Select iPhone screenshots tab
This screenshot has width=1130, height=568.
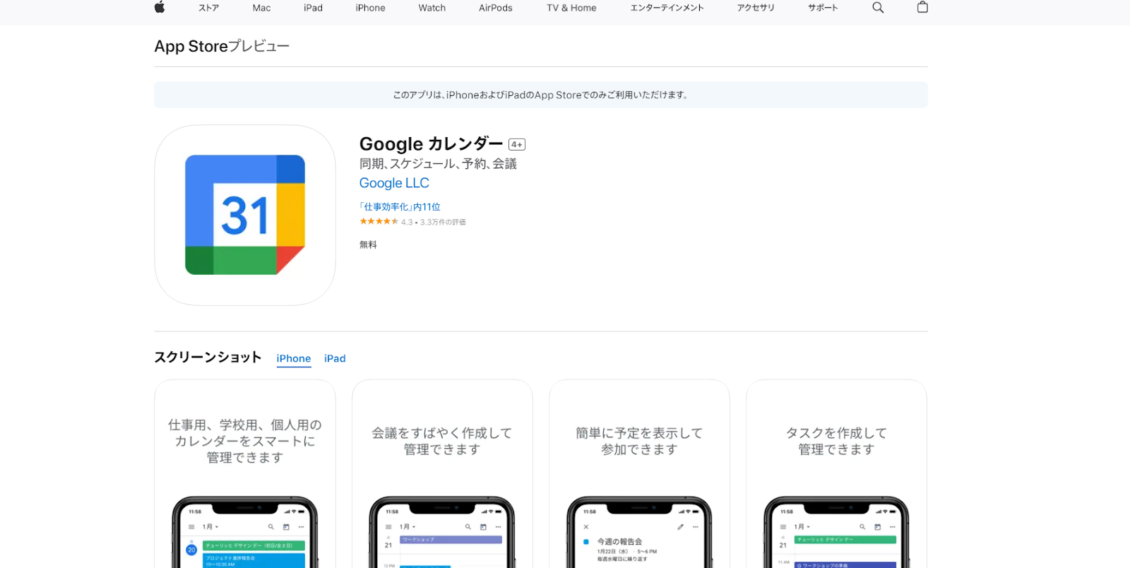294,359
